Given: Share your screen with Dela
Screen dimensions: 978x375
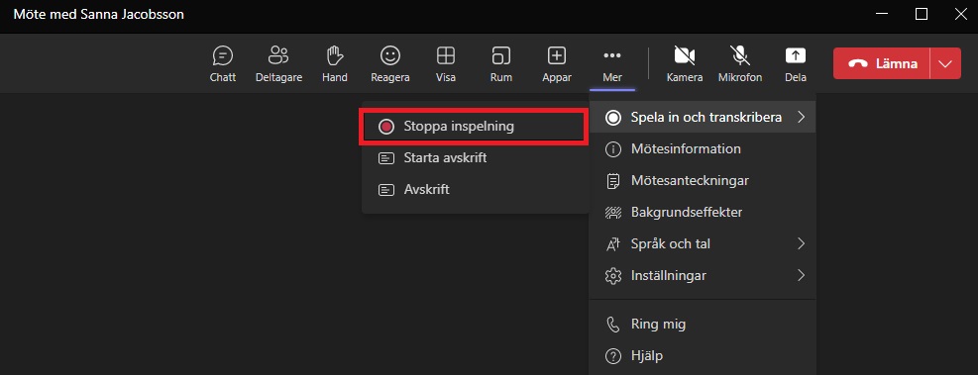Looking at the screenshot, I should pos(796,64).
